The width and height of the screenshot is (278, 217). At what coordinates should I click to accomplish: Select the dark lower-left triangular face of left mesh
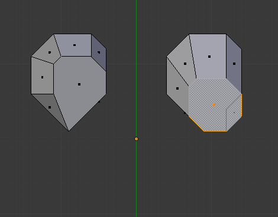(50, 107)
